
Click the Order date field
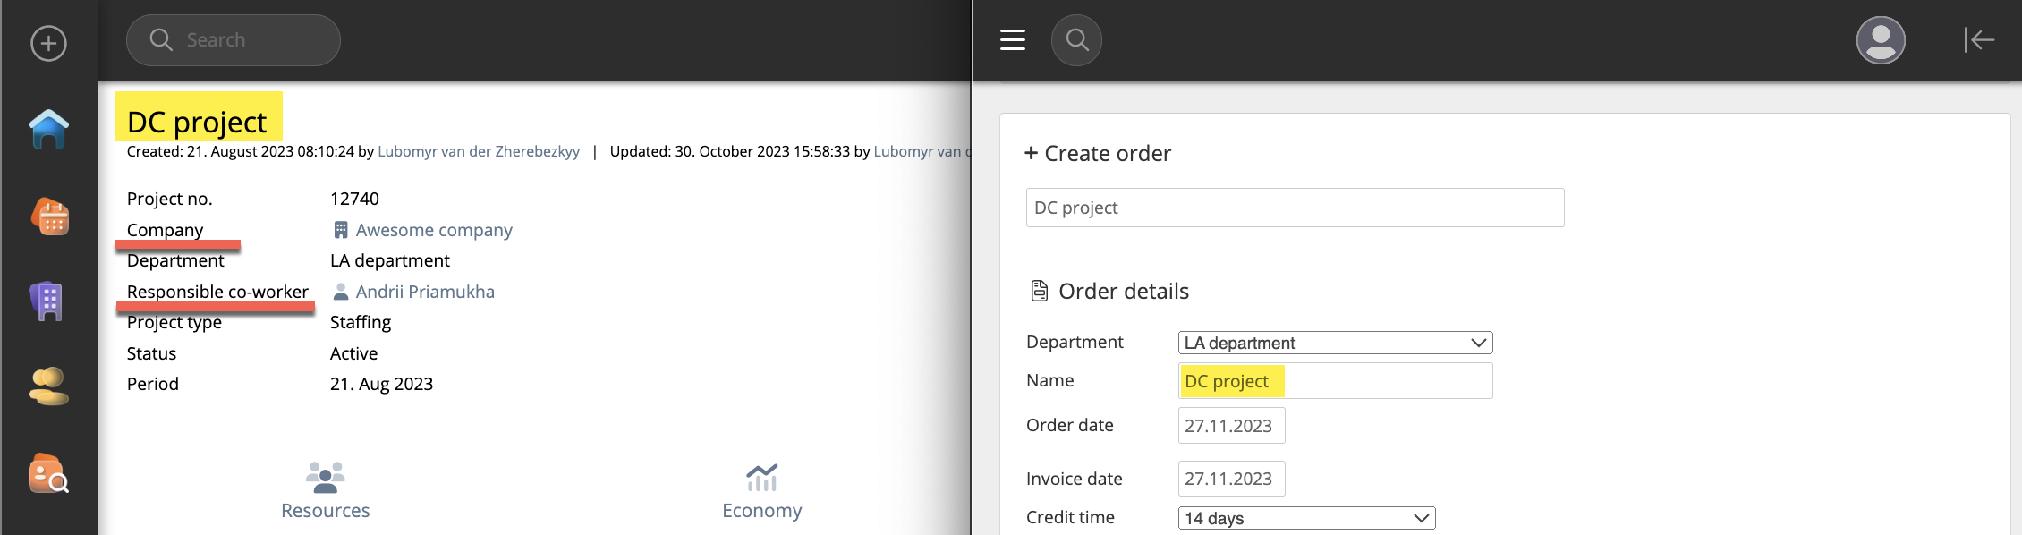click(x=1230, y=426)
